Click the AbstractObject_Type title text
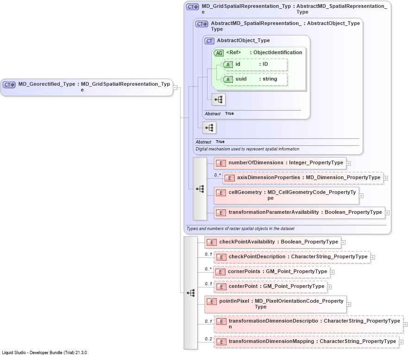Screen dimensions: 408x355 click(243, 41)
